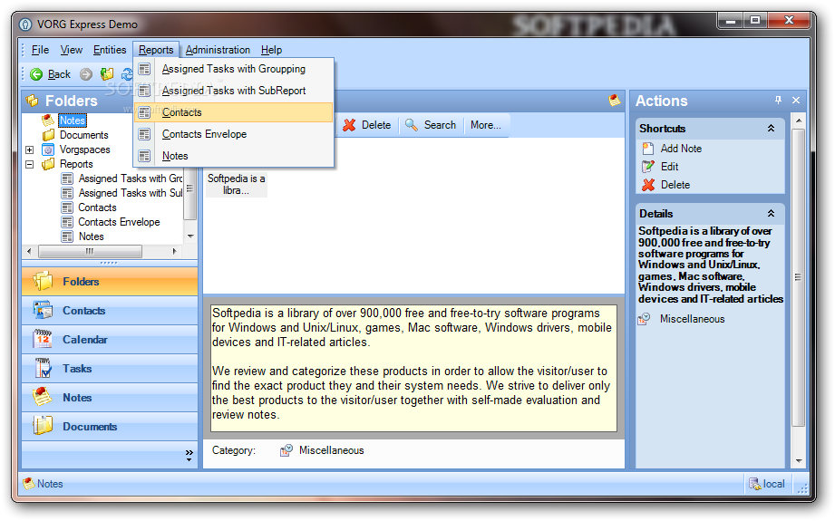The image size is (835, 521).
Task: Close the Actions panel
Action: 796,100
